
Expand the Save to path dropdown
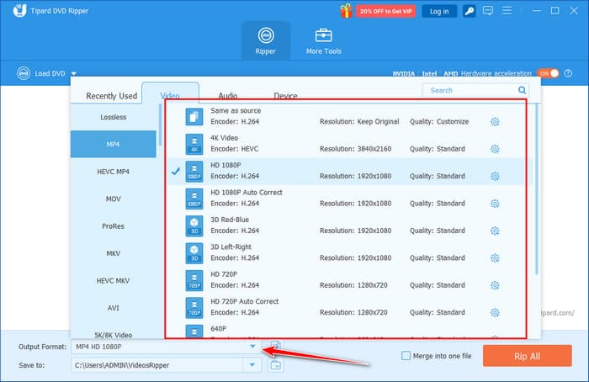coord(252,364)
